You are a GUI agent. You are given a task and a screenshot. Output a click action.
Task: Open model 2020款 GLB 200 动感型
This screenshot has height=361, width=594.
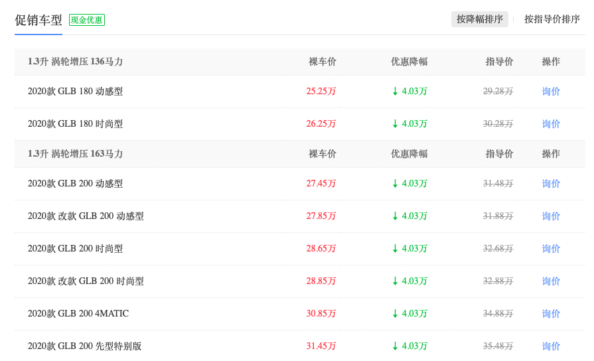[x=76, y=184]
